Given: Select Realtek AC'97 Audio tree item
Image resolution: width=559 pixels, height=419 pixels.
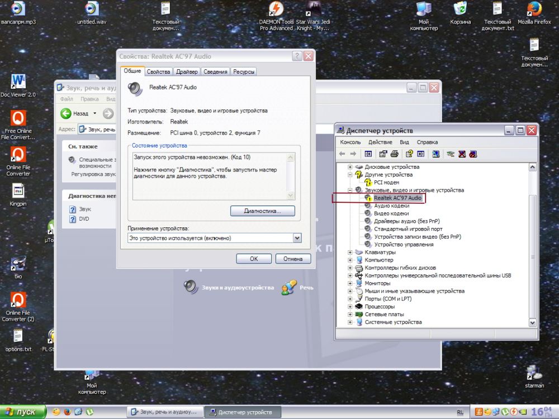Looking at the screenshot, I should coord(397,198).
